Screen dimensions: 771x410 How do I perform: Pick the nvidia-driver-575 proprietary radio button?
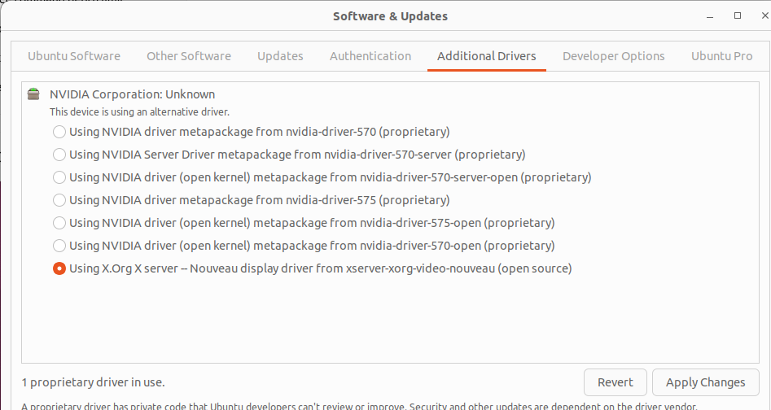(59, 200)
